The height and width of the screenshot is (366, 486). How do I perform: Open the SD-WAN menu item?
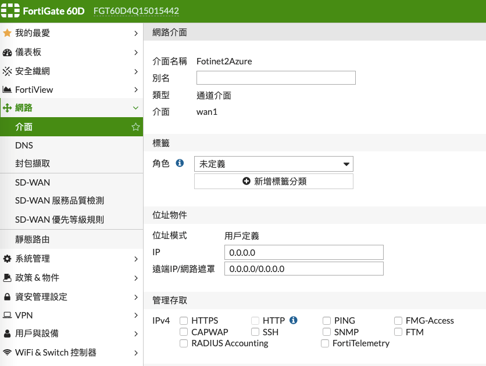pyautogui.click(x=72, y=182)
